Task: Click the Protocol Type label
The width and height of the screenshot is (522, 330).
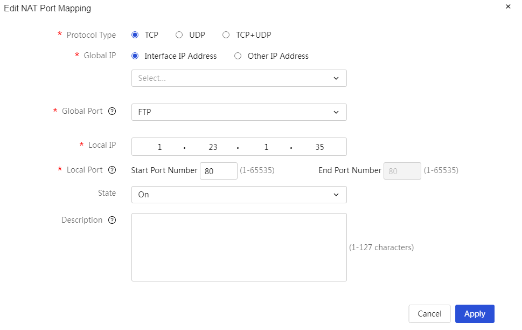Action: point(91,35)
